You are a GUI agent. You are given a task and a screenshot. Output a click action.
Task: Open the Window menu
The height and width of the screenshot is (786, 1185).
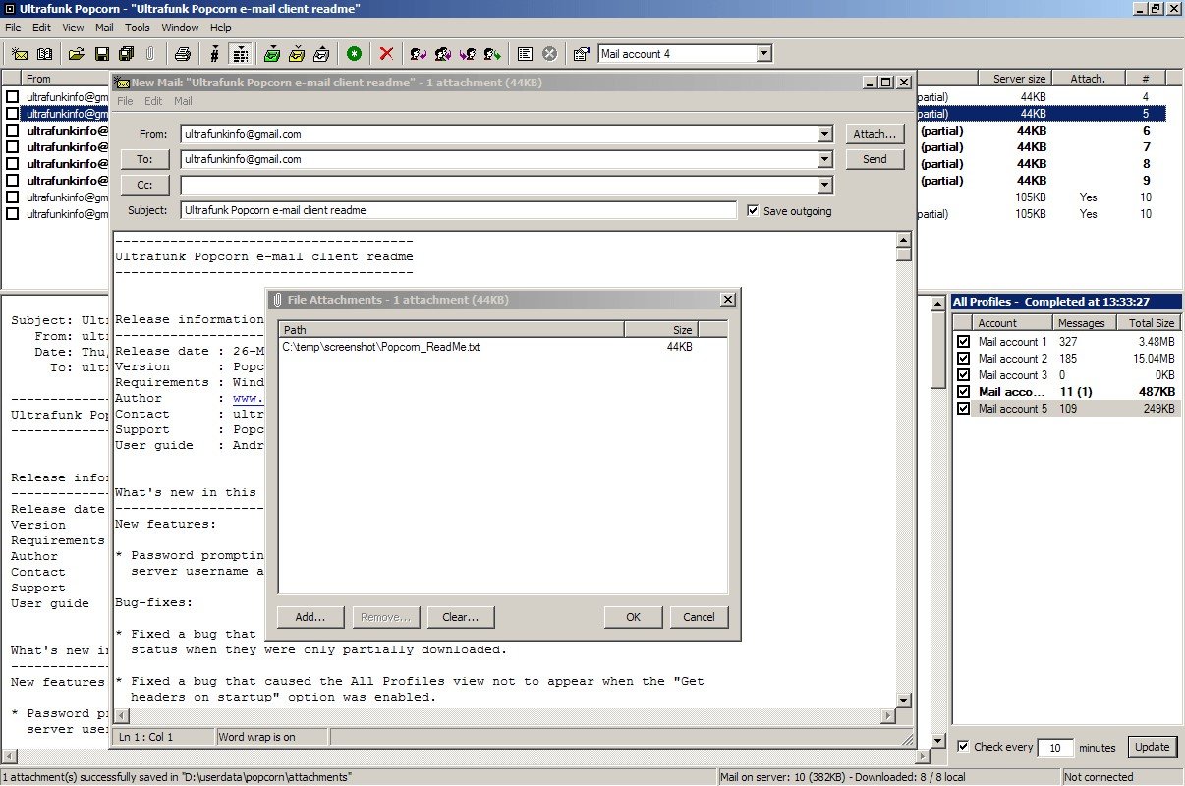pos(180,28)
